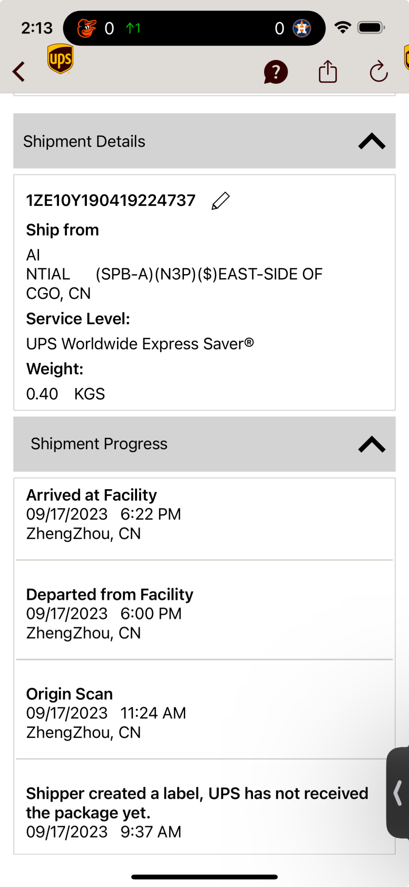
Task: Tap the home indicator bar
Action: [x=204, y=877]
